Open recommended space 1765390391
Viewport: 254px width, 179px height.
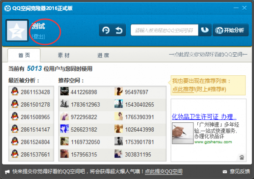[139, 117]
